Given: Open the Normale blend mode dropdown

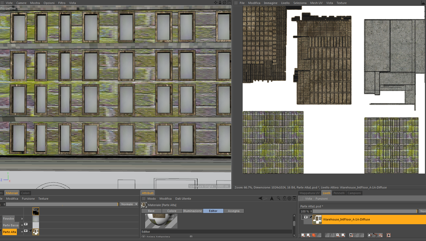Looking at the screenshot, I should coord(129,204).
